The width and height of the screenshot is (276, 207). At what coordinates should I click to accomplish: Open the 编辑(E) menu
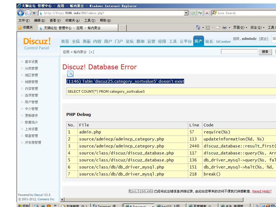40,20
